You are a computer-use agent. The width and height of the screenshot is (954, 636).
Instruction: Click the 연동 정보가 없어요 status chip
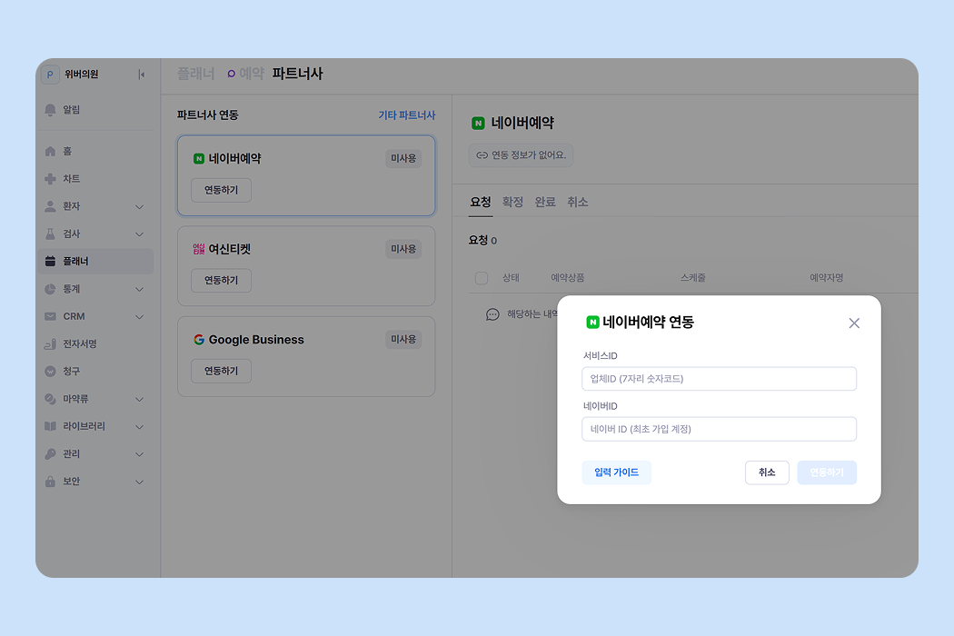click(521, 155)
